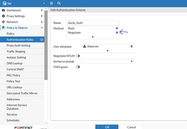Collapse the Policy & Objects chevron

42,28
